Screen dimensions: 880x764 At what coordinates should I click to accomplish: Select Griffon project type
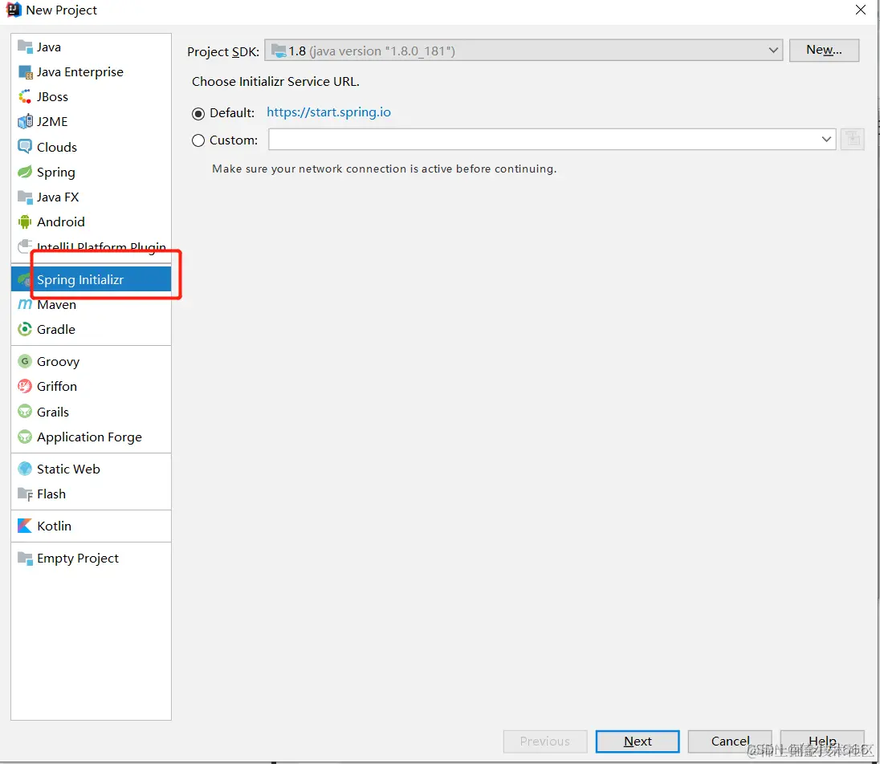click(91, 387)
